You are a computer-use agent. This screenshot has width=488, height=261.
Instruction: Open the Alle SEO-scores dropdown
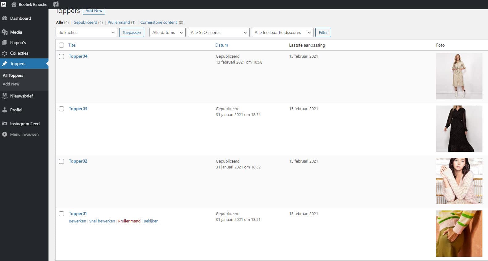click(218, 32)
